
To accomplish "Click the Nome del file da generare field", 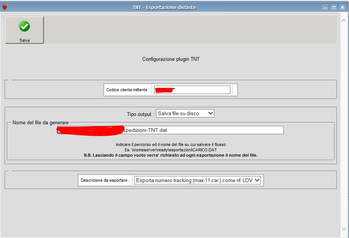I will point(170,130).
